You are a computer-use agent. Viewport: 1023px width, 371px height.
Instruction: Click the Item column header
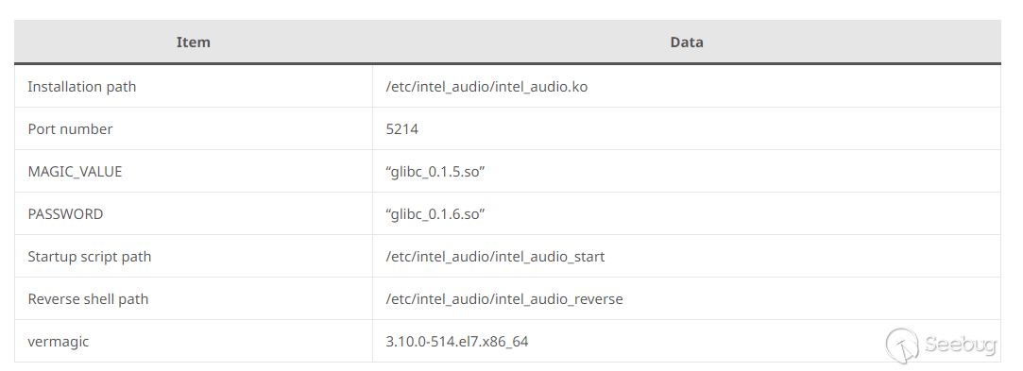193,42
